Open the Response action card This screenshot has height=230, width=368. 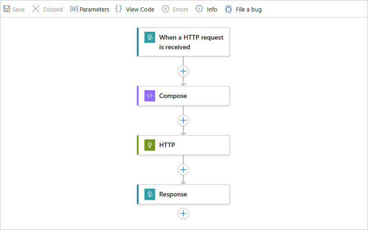[x=193, y=194]
